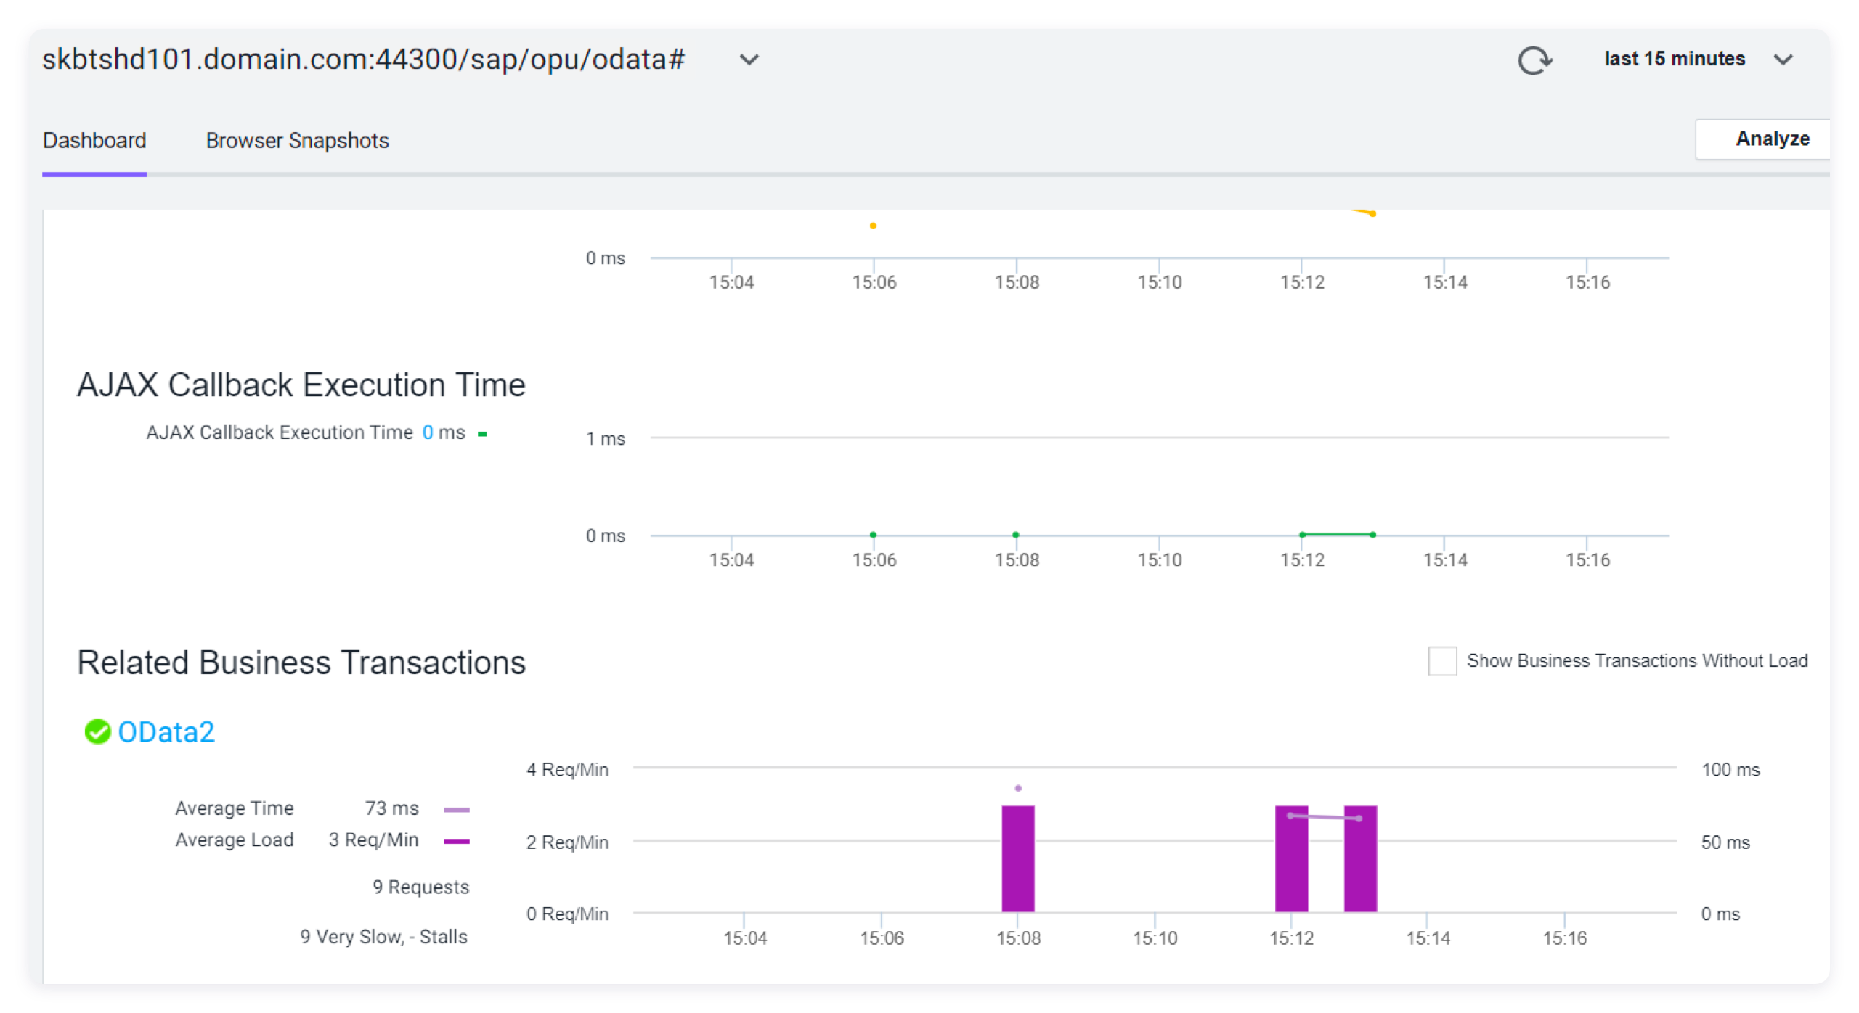Click the 4 Req/Min axis label
The height and width of the screenshot is (1013, 1859).
[567, 769]
